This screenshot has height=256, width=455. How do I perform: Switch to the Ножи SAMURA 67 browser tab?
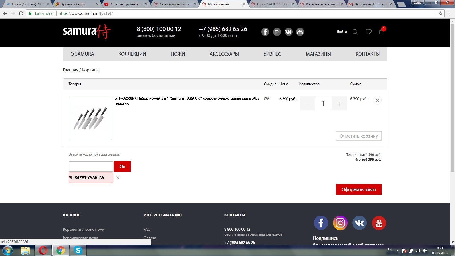point(272,4)
